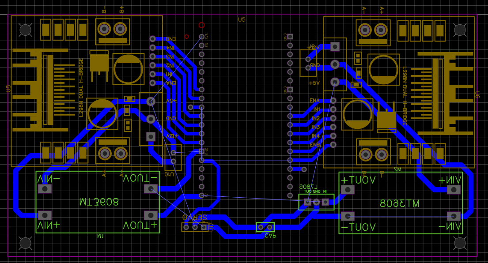
Task: Click the A+ screw terminal pad
Action: click(x=380, y=29)
